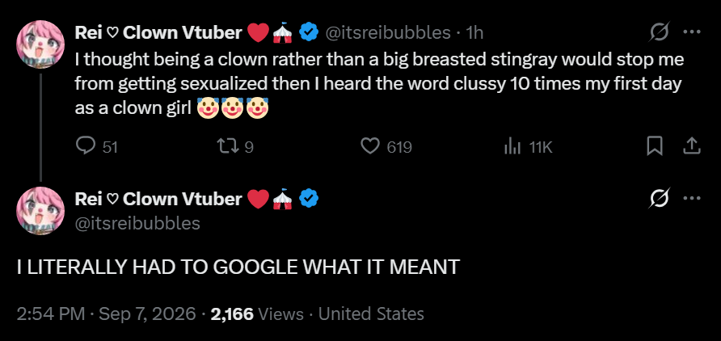Repost the tweet with 9 reposts
Image resolution: width=721 pixels, height=341 pixels.
(226, 146)
